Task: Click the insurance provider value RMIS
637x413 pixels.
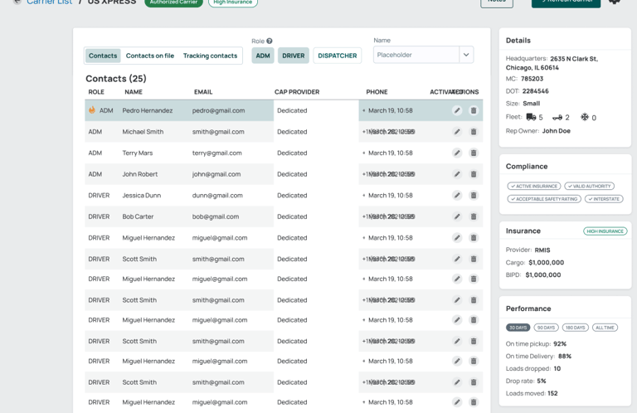Action: point(542,250)
